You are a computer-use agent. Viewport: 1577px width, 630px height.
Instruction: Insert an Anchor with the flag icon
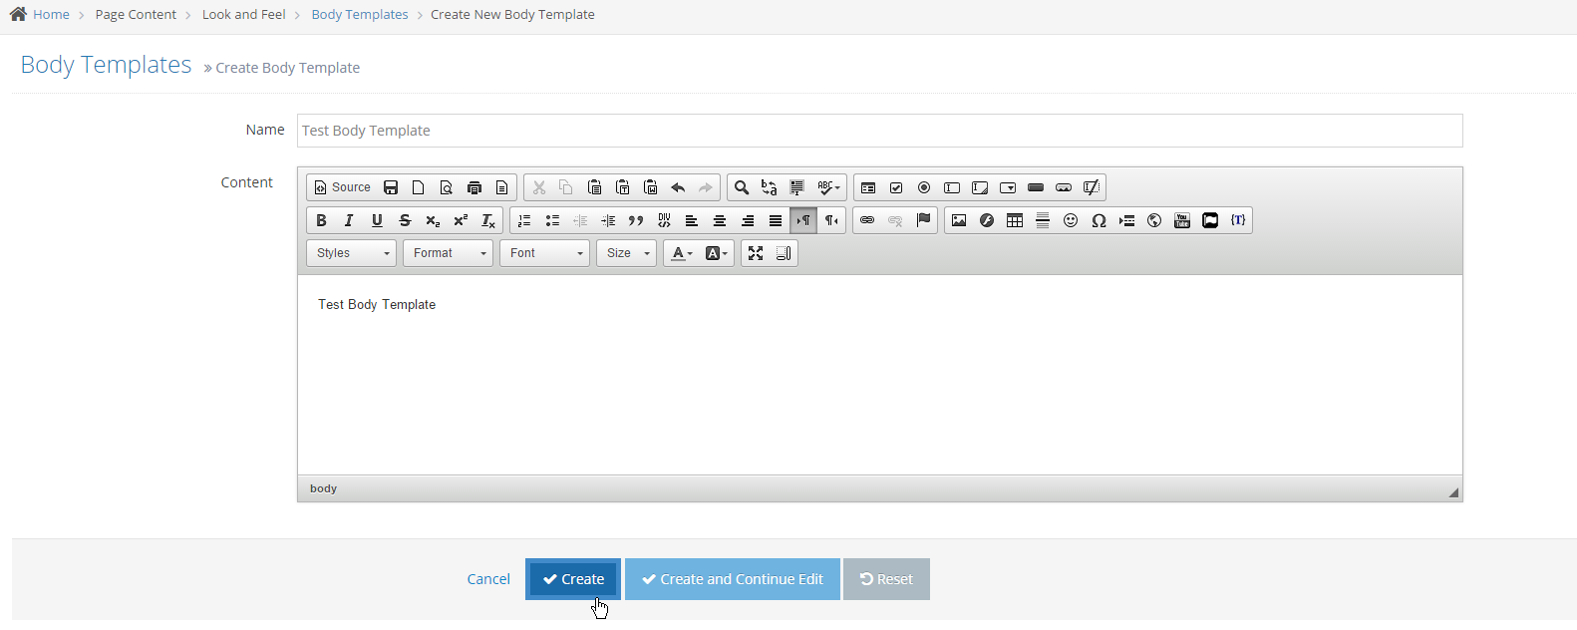point(923,220)
